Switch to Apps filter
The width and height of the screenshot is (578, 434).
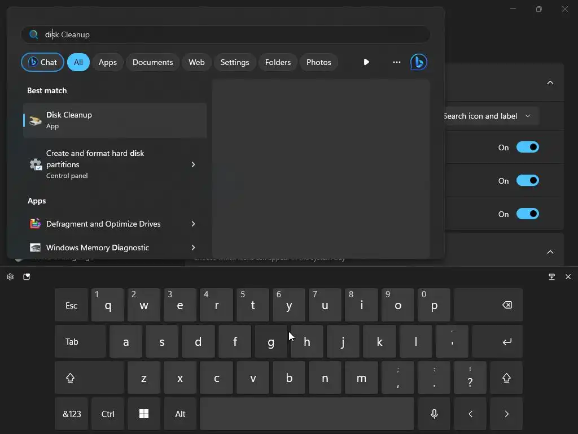108,62
